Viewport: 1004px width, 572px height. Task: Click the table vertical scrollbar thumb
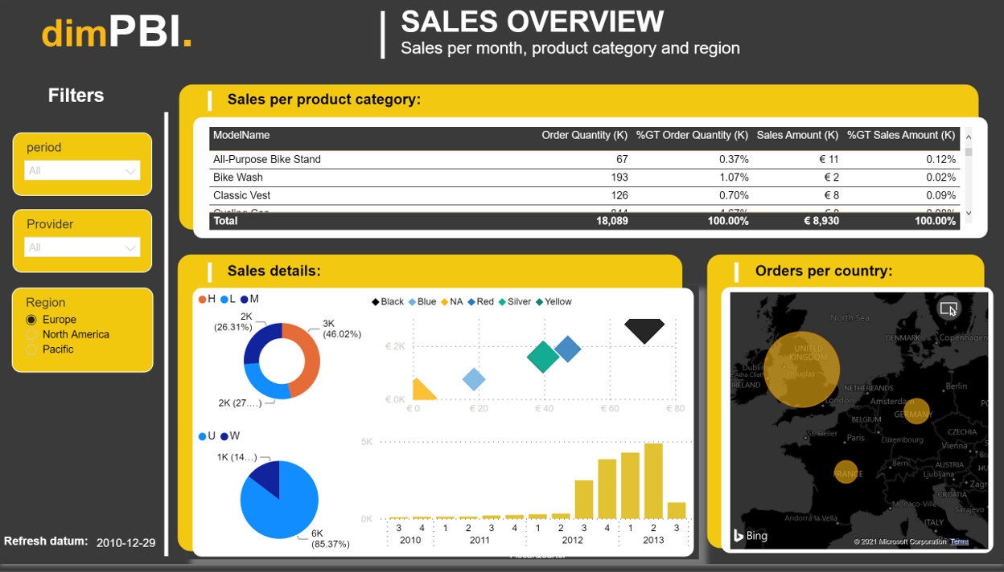click(x=969, y=152)
